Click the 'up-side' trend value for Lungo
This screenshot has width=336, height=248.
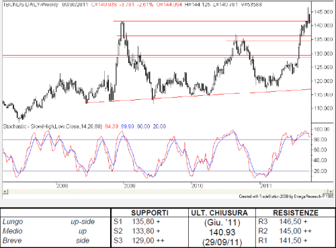[83, 222]
